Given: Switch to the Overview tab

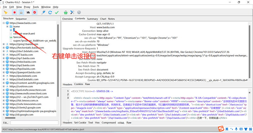Looking at the screenshot, I should (x=67, y=19).
